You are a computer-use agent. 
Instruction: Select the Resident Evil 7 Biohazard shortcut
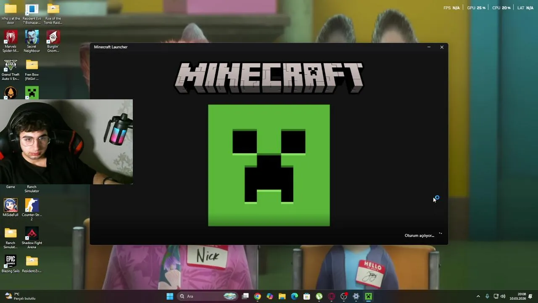click(x=32, y=14)
